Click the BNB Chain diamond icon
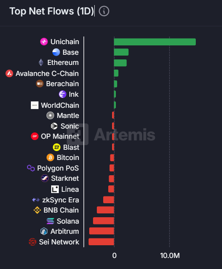This screenshot has width=222, height=269. tap(37, 210)
